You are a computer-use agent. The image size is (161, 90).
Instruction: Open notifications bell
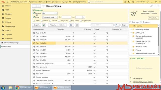point(125,2)
